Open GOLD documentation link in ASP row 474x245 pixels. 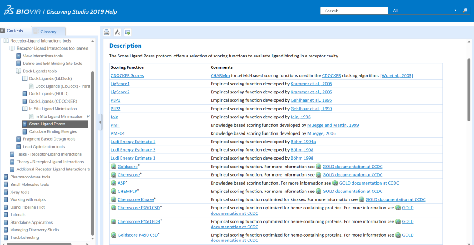[369, 183]
